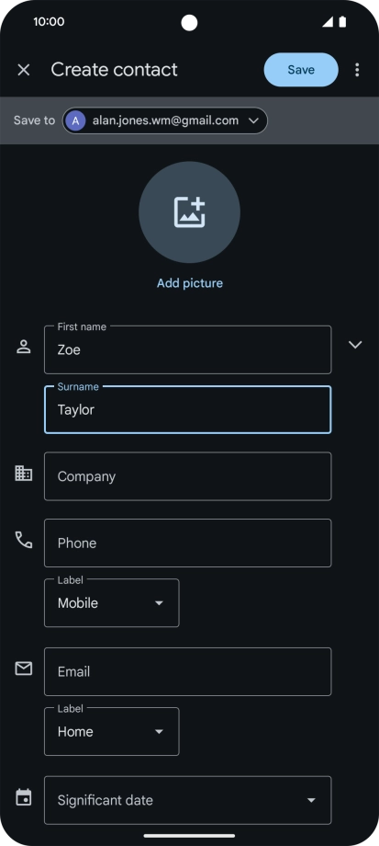Tap the person icon beside First name
Viewport: 379px width, 846px height.
[24, 347]
